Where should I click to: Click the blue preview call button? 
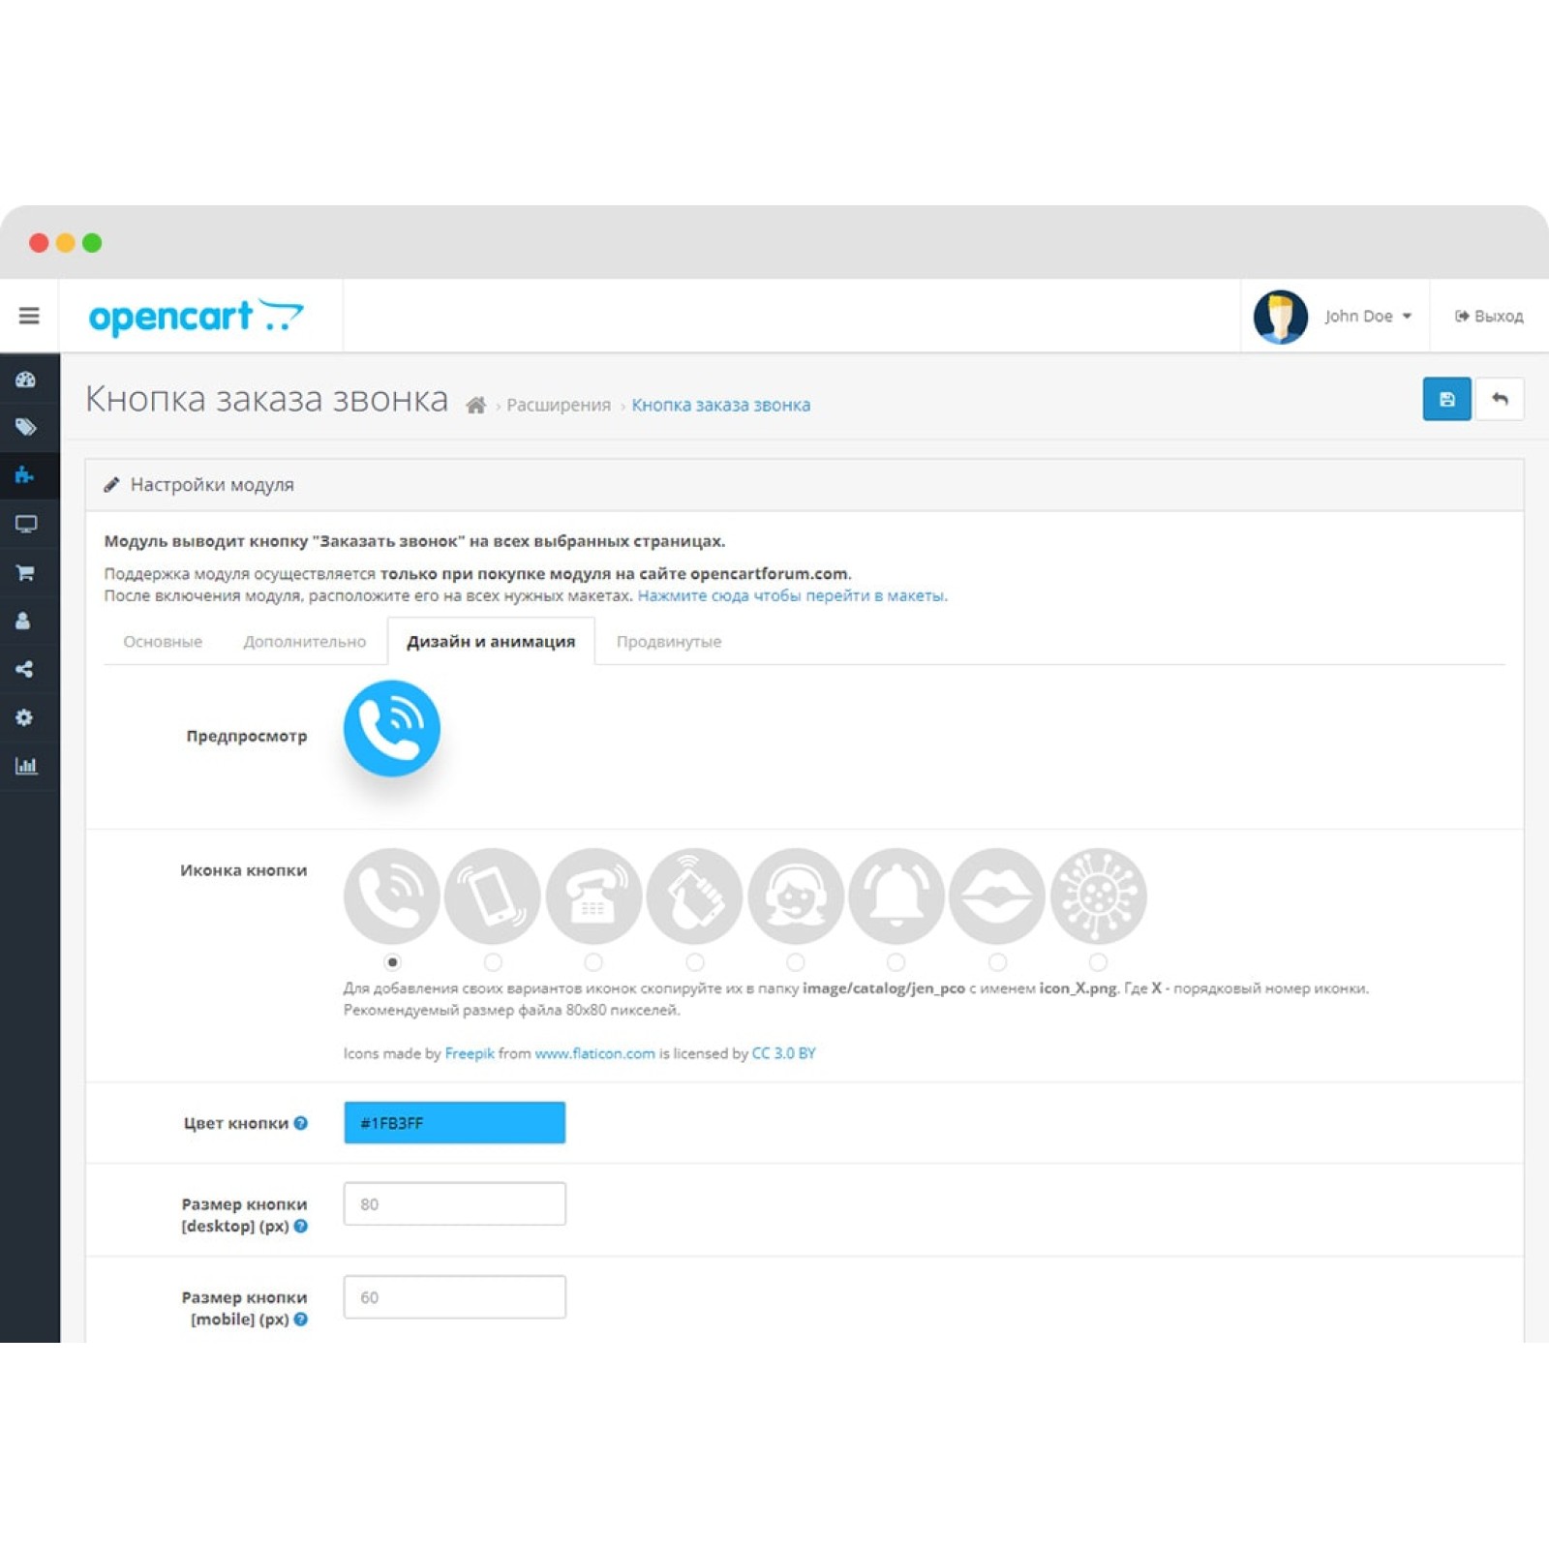tap(392, 728)
